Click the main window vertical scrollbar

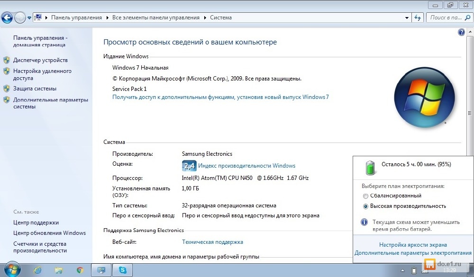[x=470, y=113]
